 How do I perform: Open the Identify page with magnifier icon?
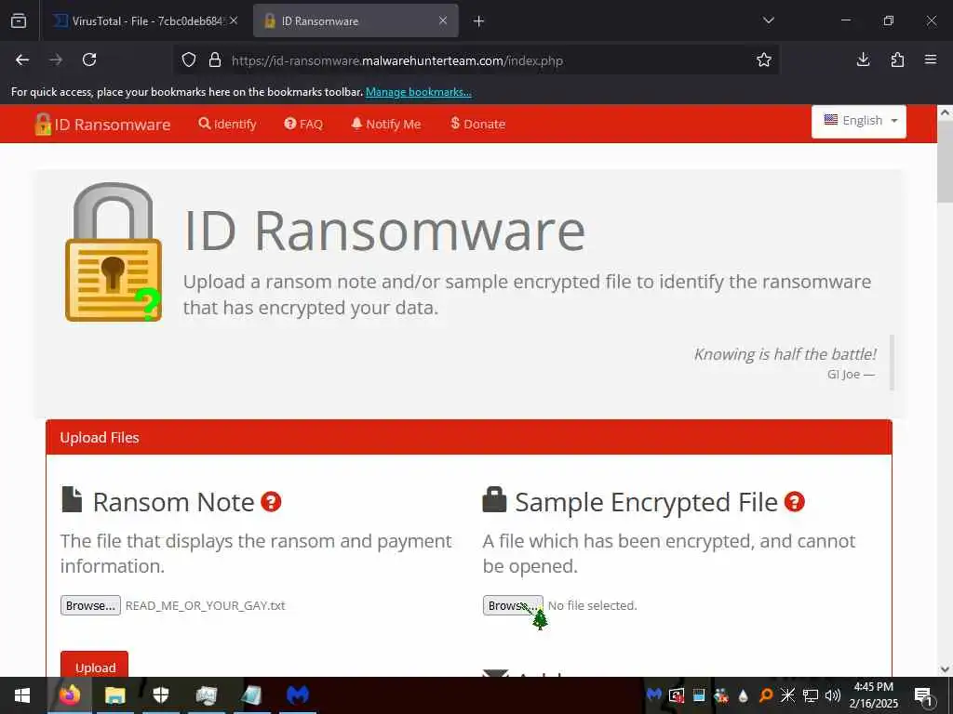(227, 124)
